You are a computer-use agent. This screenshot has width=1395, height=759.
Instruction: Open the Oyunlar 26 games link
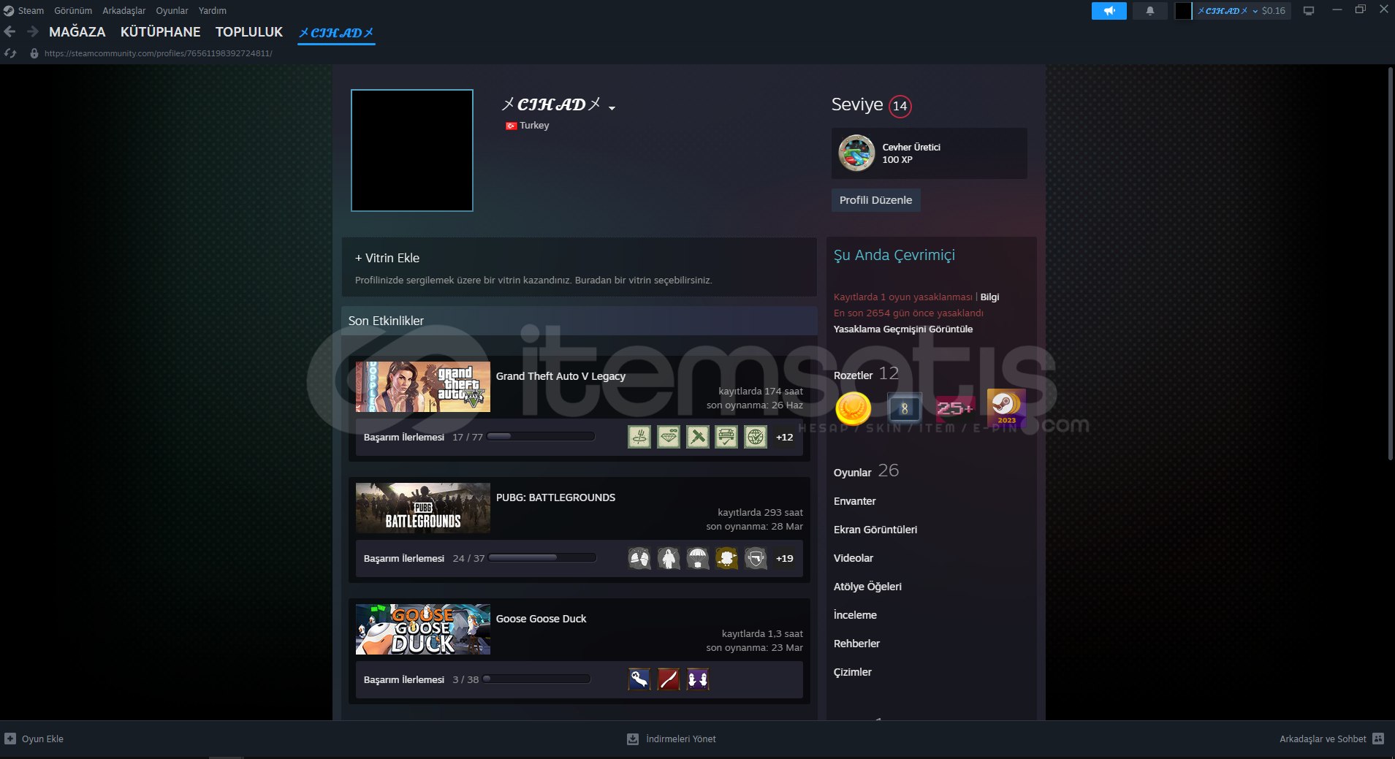click(866, 471)
